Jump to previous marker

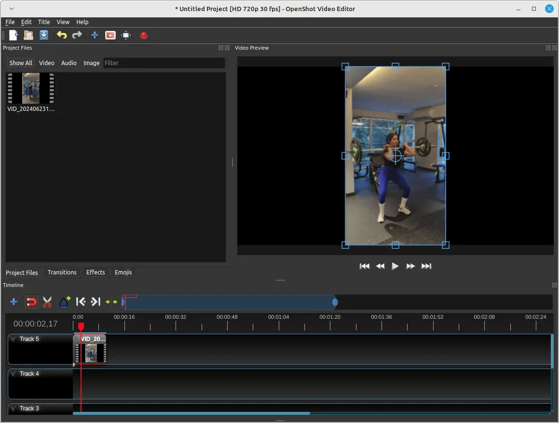(x=81, y=302)
